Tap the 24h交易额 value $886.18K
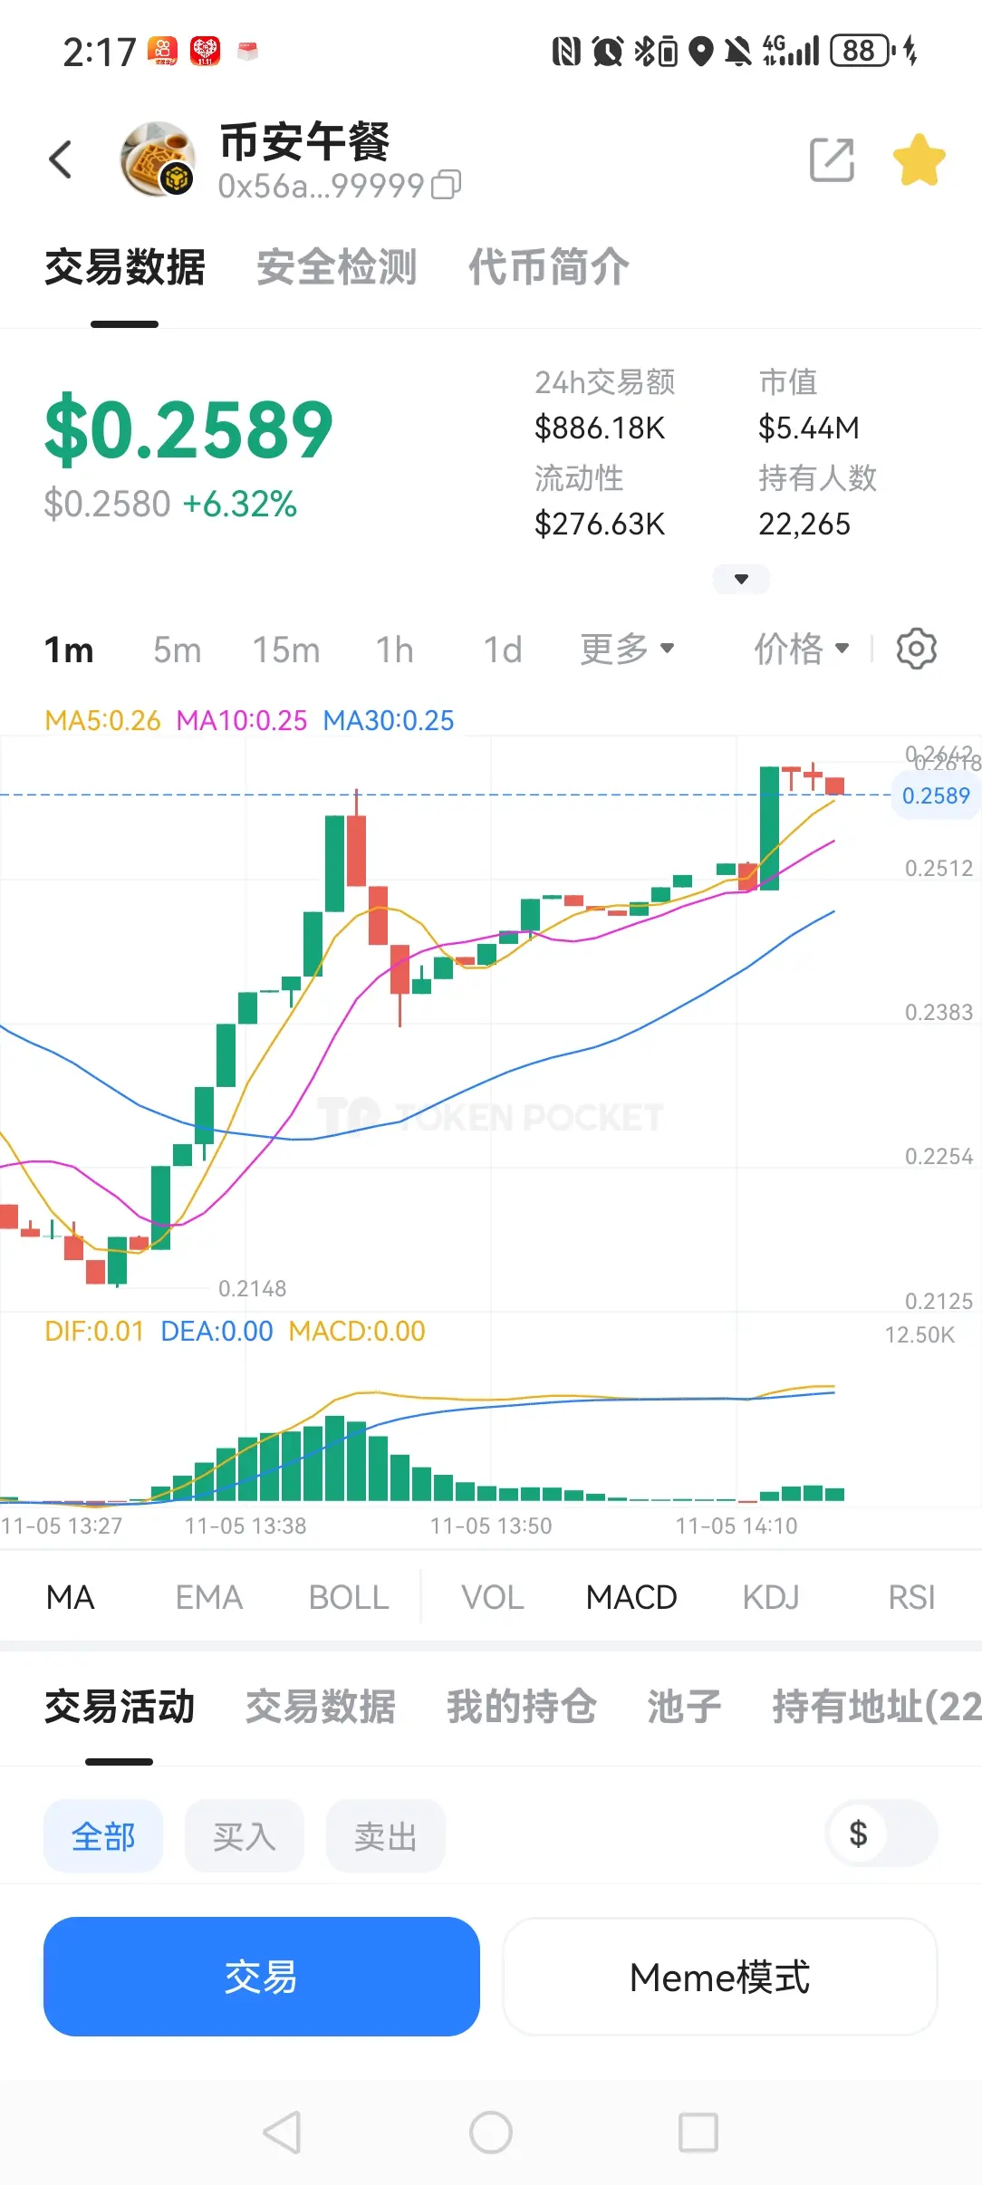Screen dimensions: 982x2185 click(x=600, y=428)
